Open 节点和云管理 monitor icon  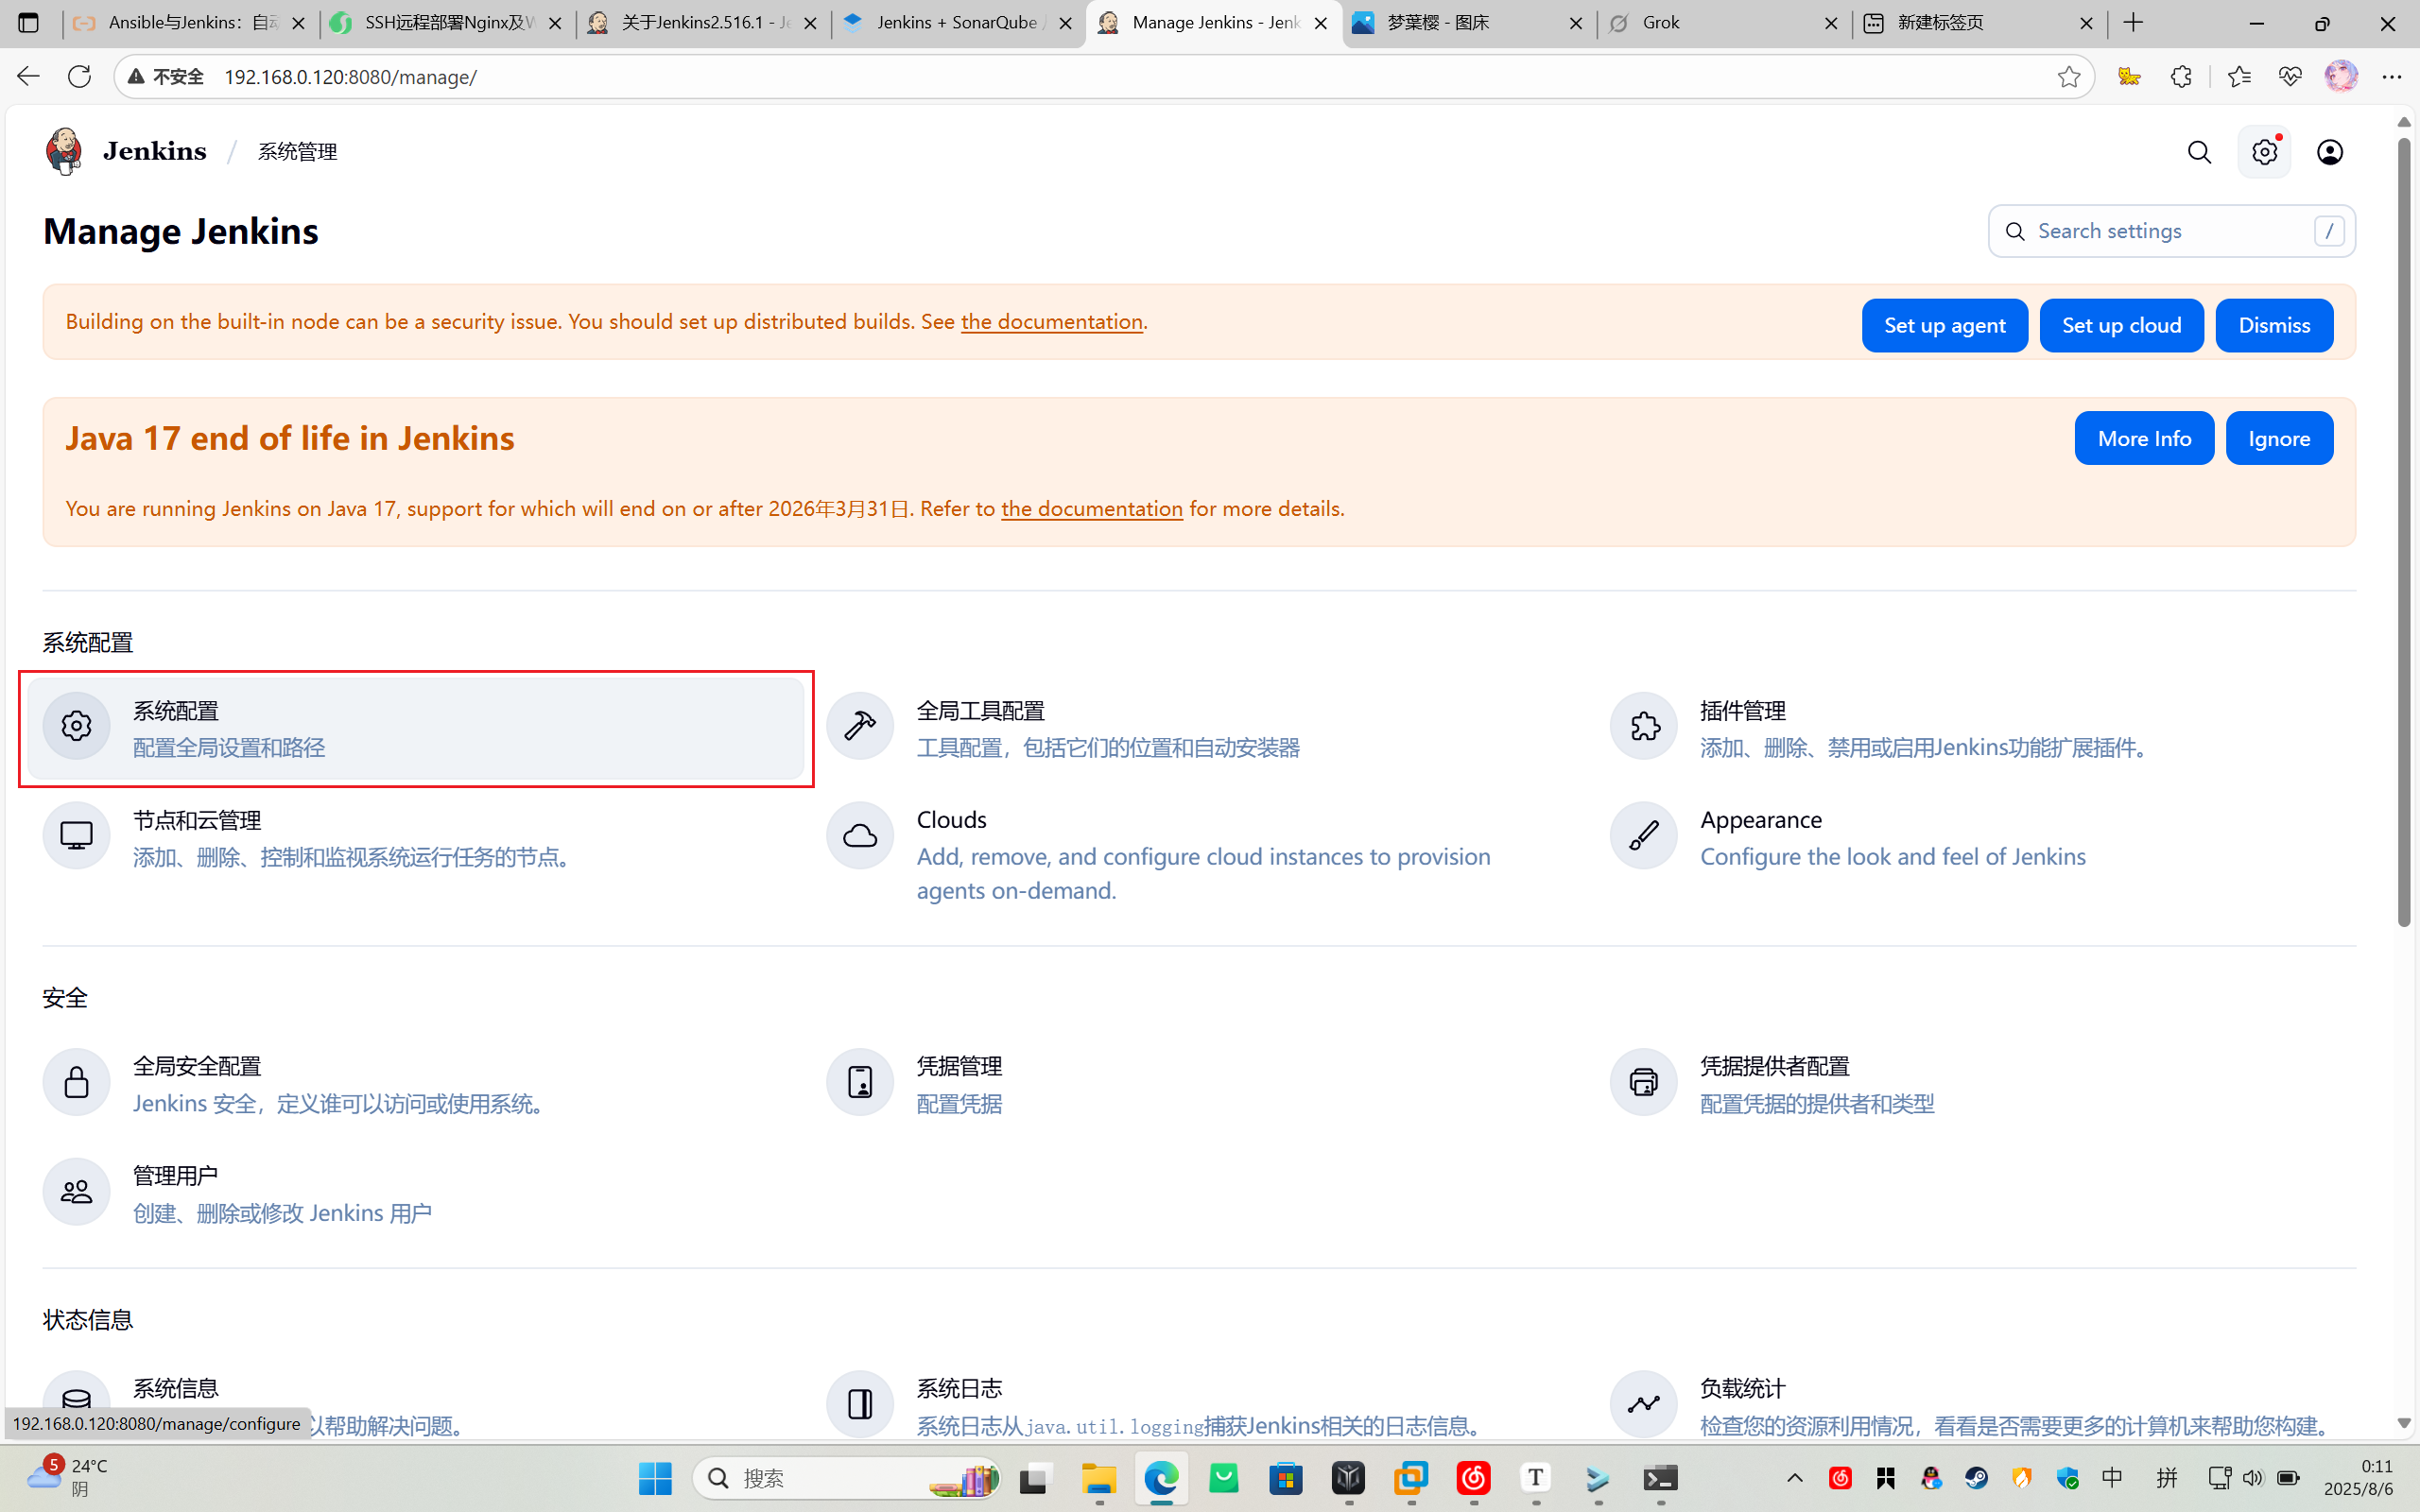(x=76, y=835)
